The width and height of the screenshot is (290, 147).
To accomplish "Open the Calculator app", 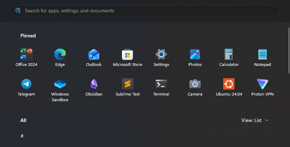I will (x=229, y=55).
